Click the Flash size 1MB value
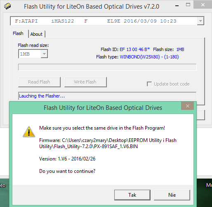This screenshot has height=207, width=212. pyautogui.click(x=180, y=49)
